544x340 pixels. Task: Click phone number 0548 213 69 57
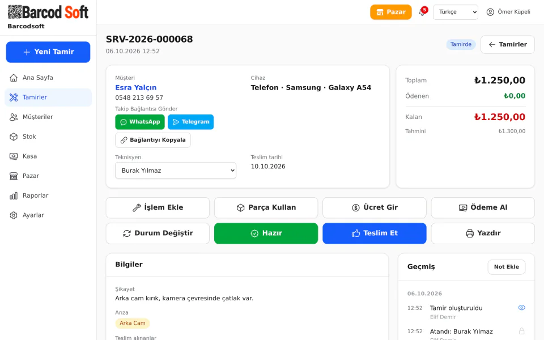pos(139,97)
